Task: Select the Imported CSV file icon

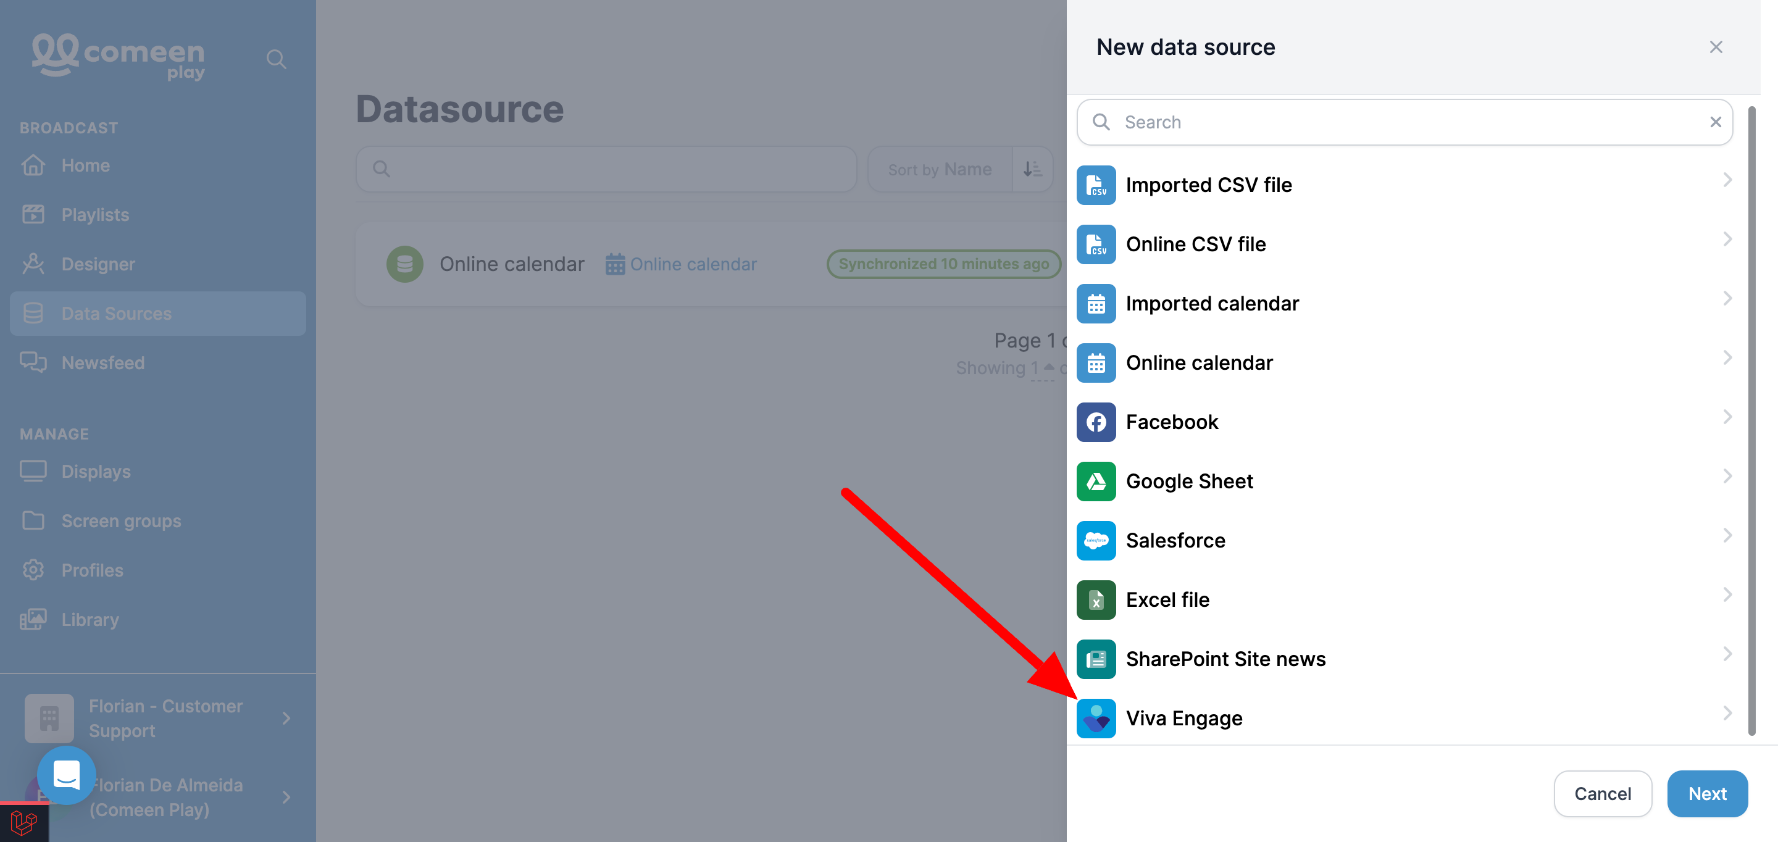Action: tap(1096, 185)
